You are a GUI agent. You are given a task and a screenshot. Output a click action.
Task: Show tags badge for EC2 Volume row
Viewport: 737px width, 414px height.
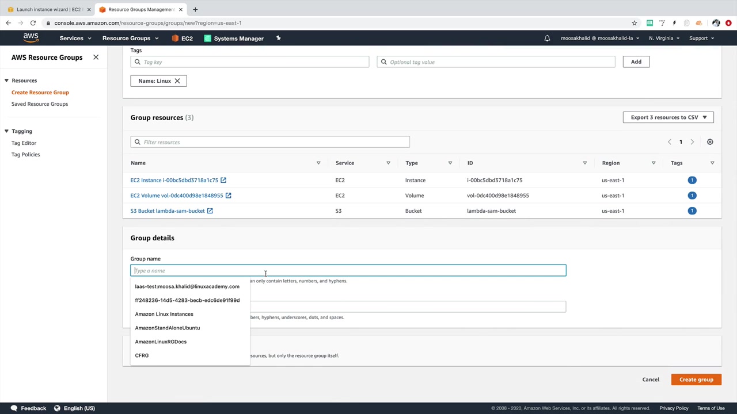point(692,195)
